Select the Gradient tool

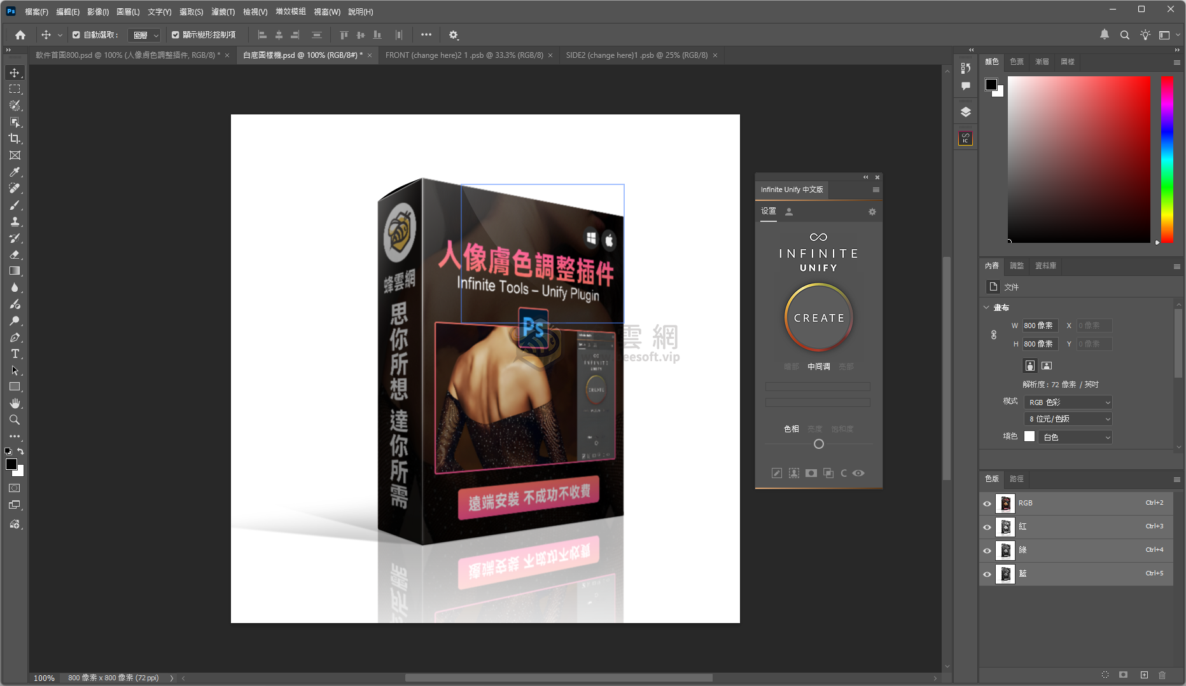coord(15,271)
